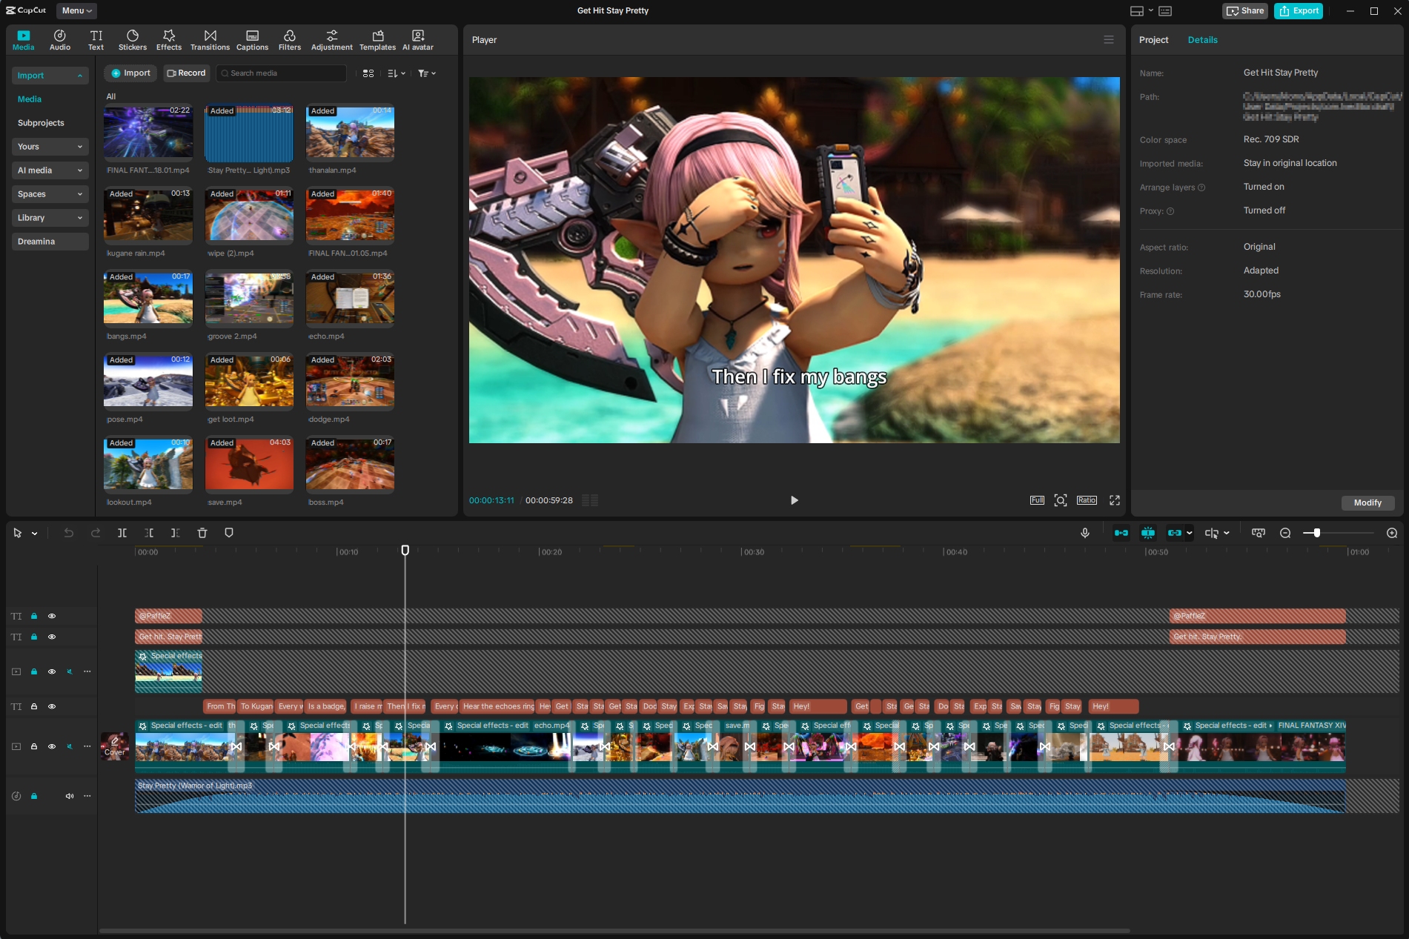Click the Export button
Viewport: 1409px width, 939px height.
click(1299, 10)
